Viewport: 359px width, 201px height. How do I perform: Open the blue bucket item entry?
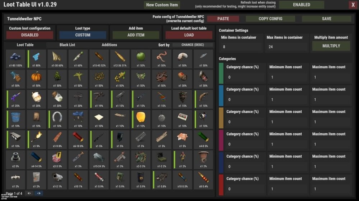click(15, 119)
